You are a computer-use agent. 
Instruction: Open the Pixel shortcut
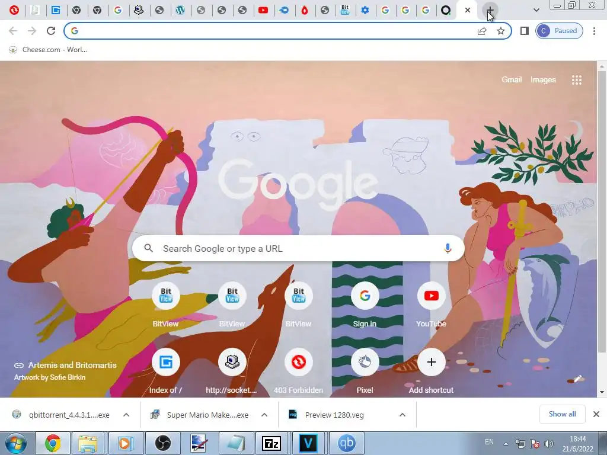pyautogui.click(x=365, y=371)
